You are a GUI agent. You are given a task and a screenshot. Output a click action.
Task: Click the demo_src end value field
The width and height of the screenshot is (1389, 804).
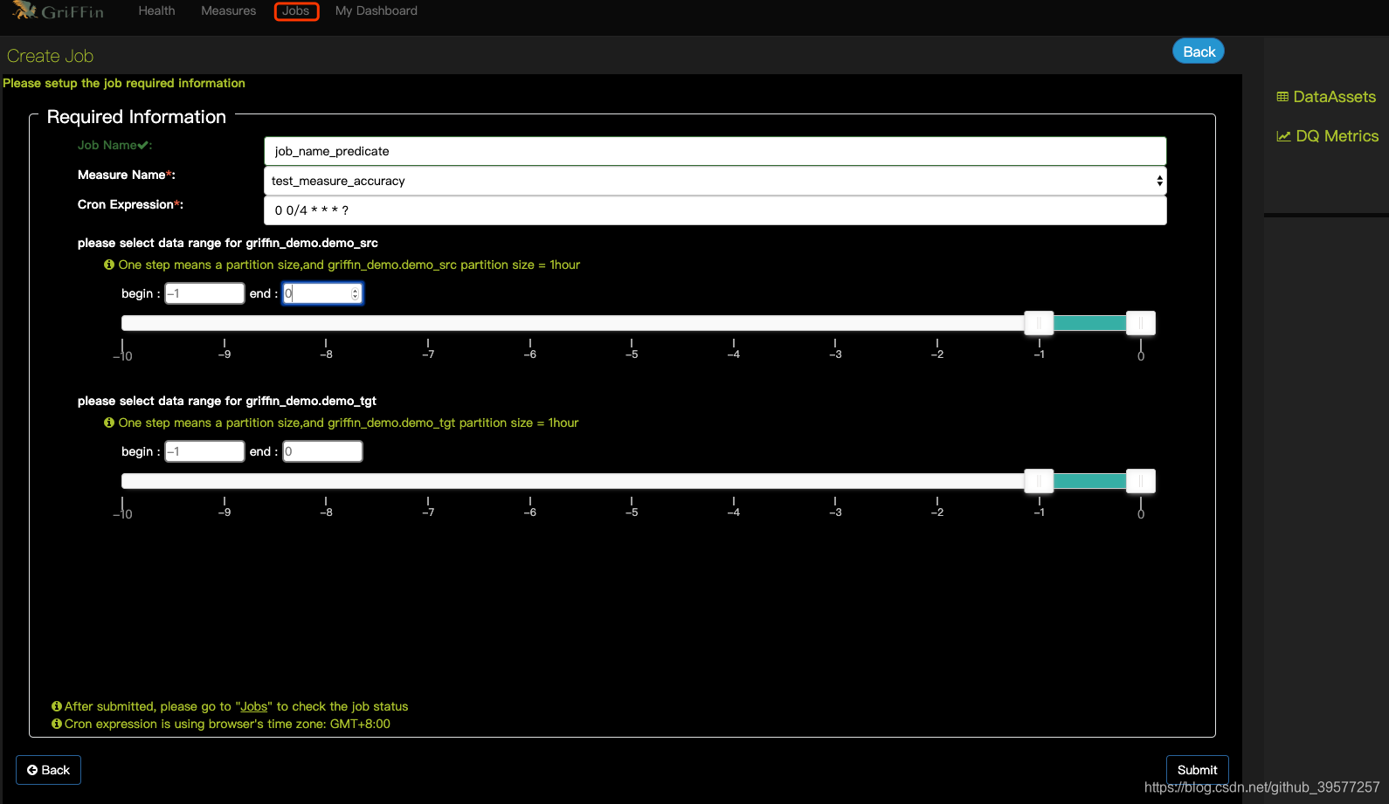[x=322, y=293]
